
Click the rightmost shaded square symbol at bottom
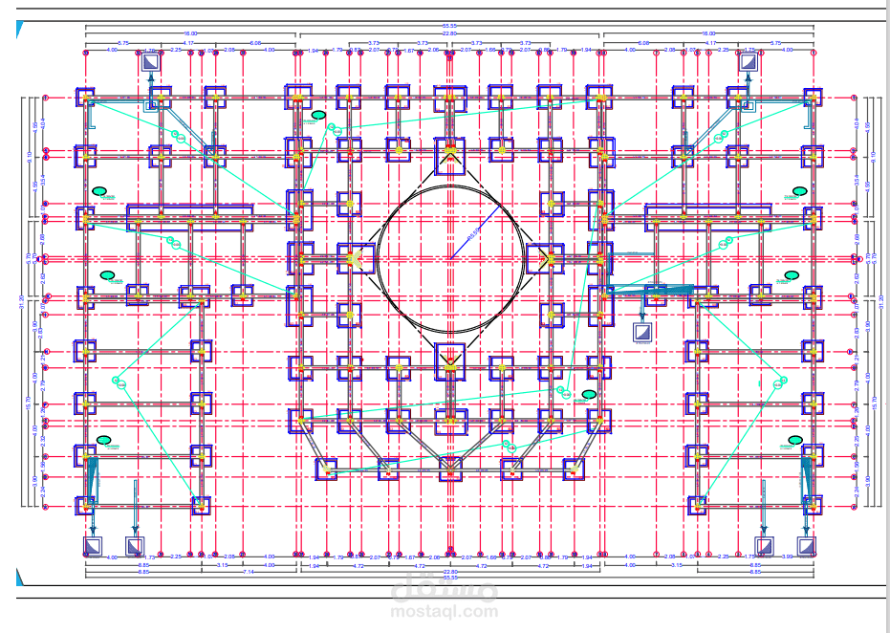click(806, 546)
